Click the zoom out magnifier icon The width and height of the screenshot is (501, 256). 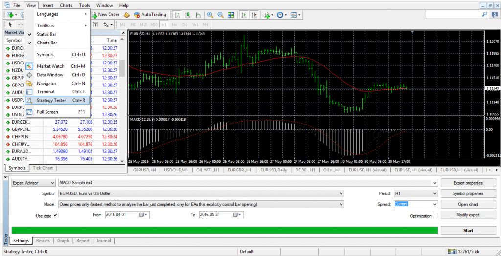click(220, 15)
